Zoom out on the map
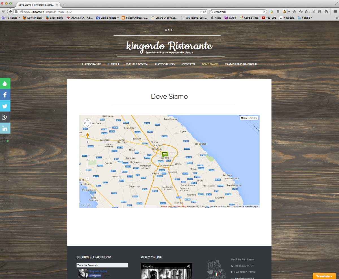 [x=88, y=178]
